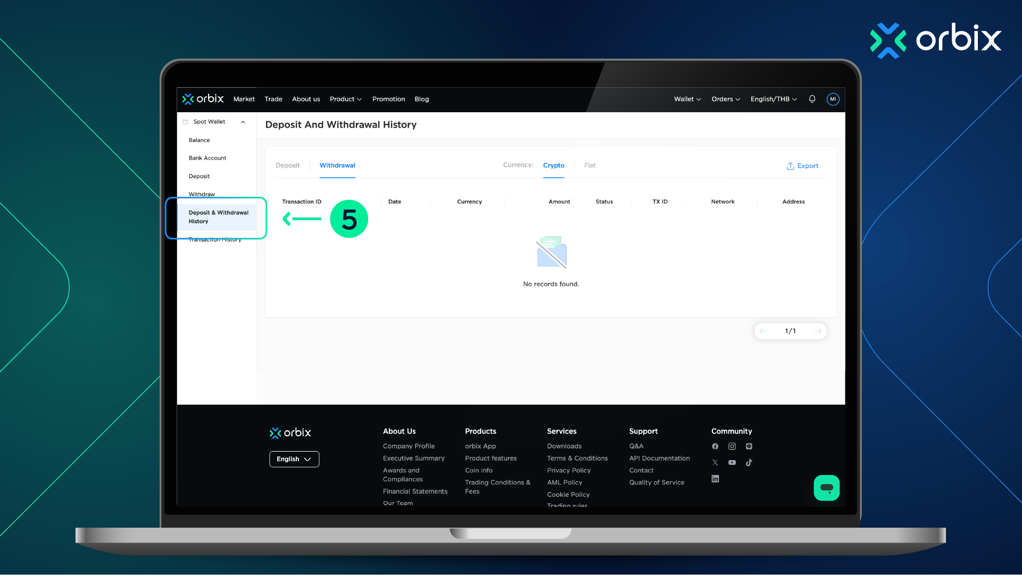1022x575 pixels.
Task: Open the TikTok icon in footer
Action: 749,462
